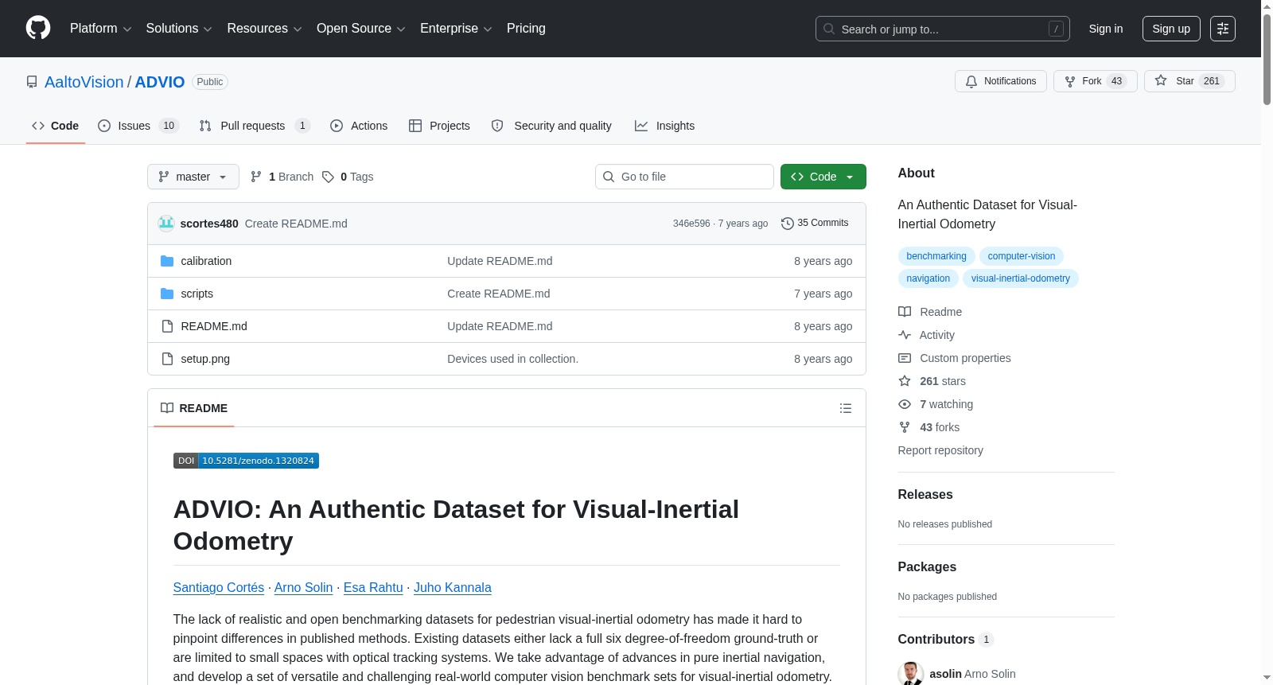This screenshot has width=1273, height=685.
Task: Click the star icon beside 261 stars
Action: (905, 381)
